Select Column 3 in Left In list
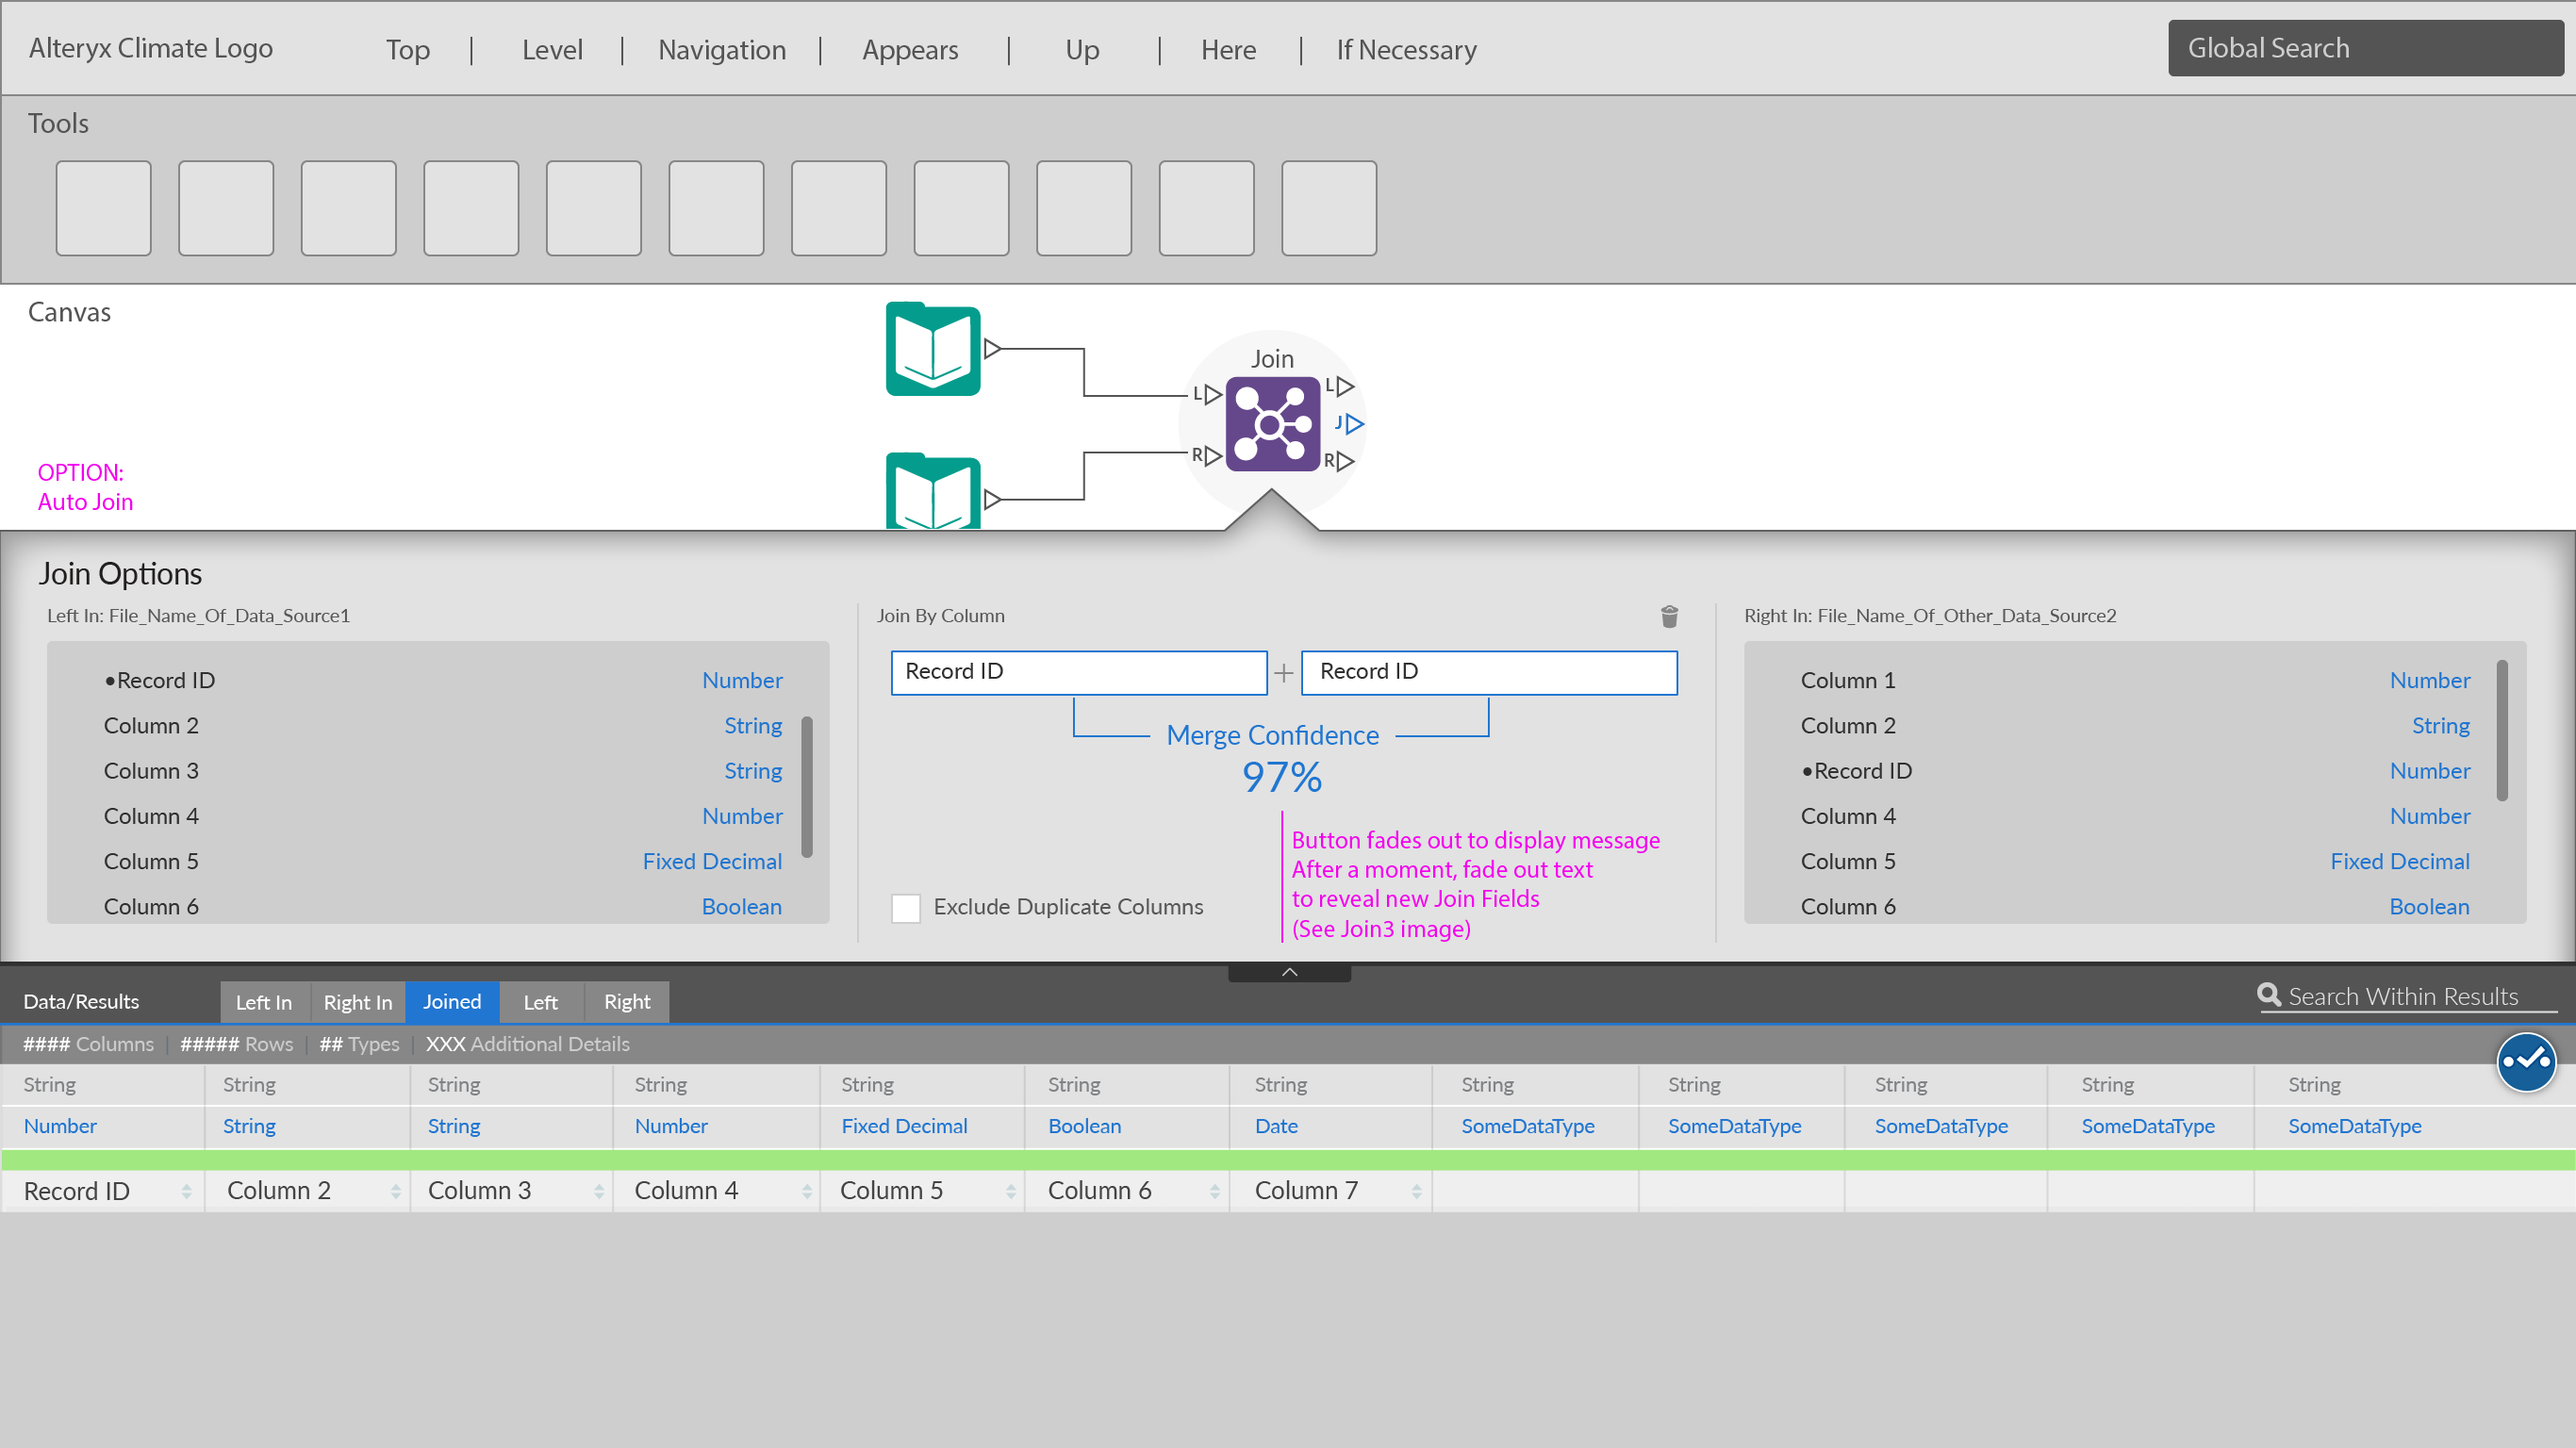2576x1448 pixels. point(151,771)
